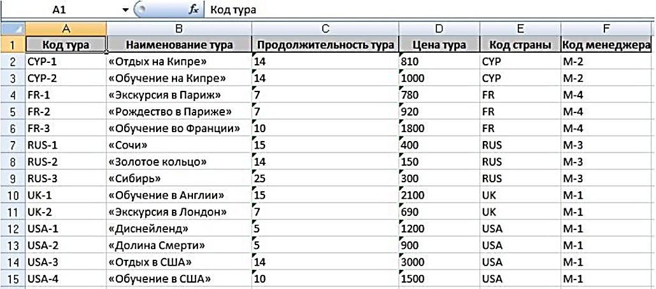The width and height of the screenshot is (656, 289).
Task: Select row 15 header
Action: pyautogui.click(x=13, y=279)
